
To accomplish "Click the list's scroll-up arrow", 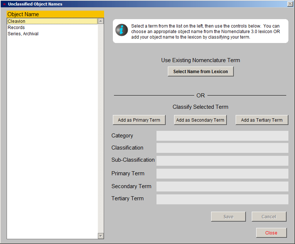I will pyautogui.click(x=101, y=21).
